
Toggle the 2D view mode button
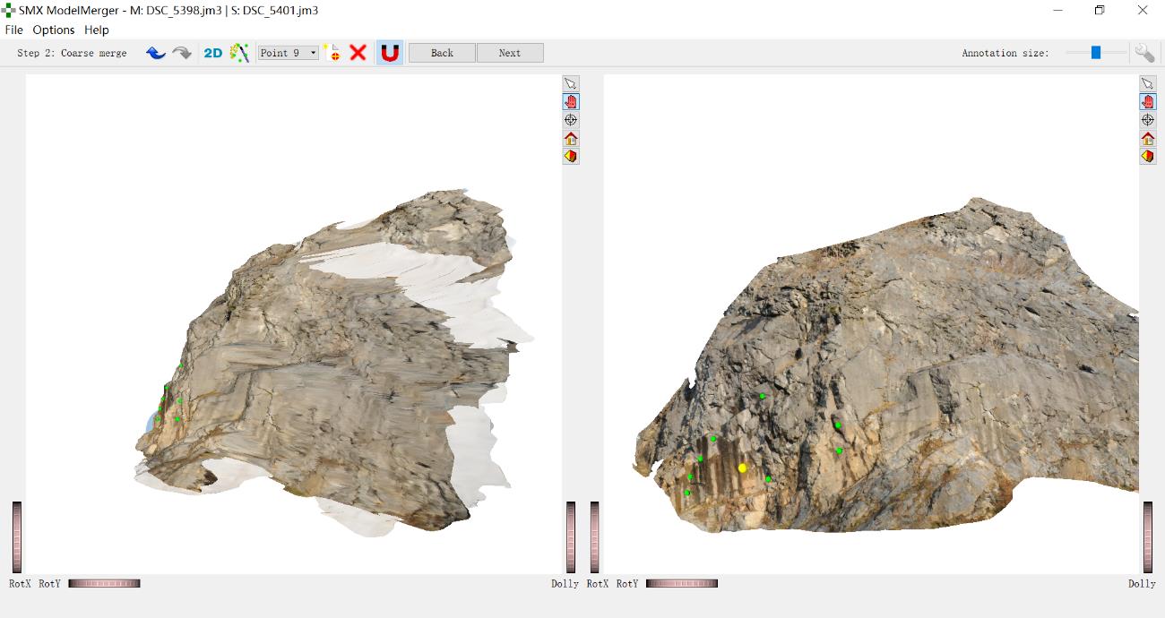click(213, 53)
